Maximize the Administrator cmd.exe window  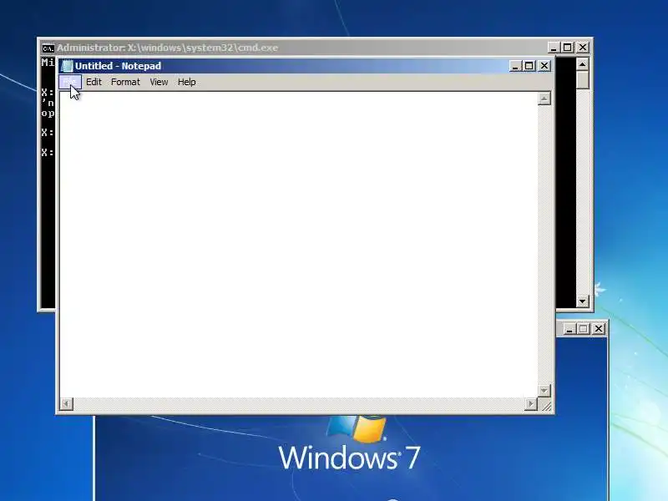point(568,48)
